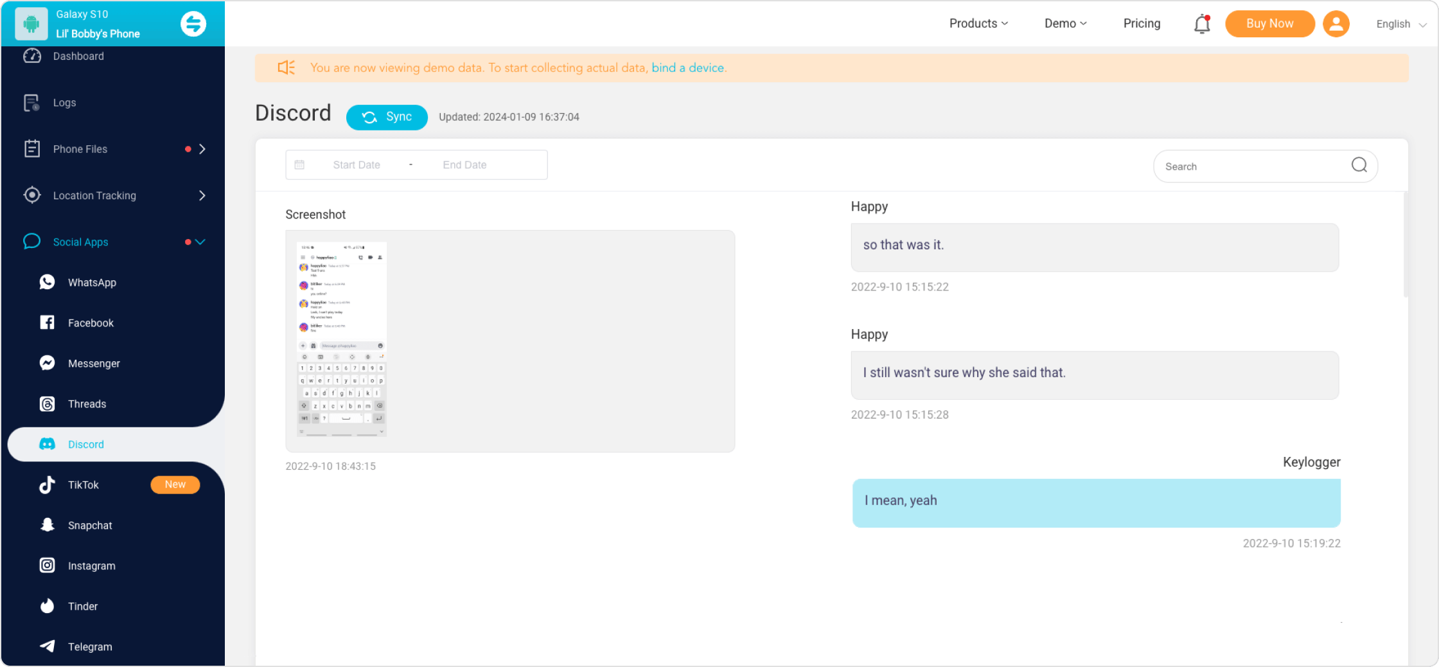
Task: Open the notifications bell
Action: click(1202, 24)
